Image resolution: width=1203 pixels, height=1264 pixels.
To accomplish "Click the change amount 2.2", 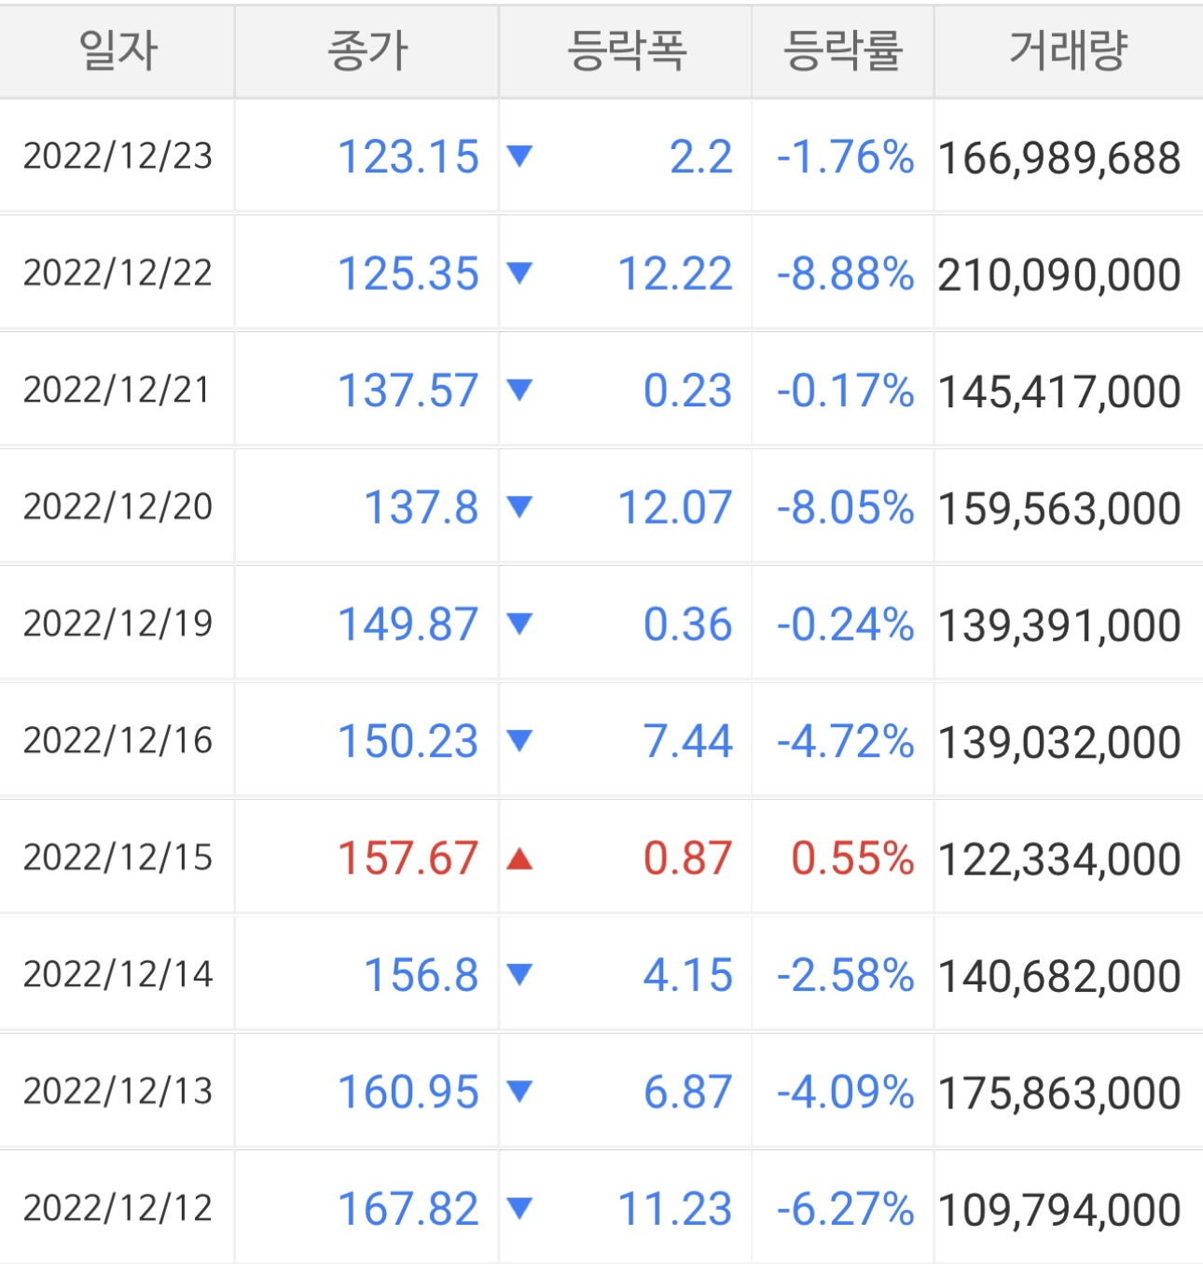I will click(x=701, y=157).
